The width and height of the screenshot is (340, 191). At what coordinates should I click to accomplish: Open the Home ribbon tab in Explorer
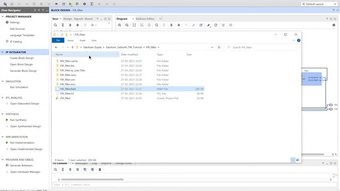pyautogui.click(x=70, y=40)
